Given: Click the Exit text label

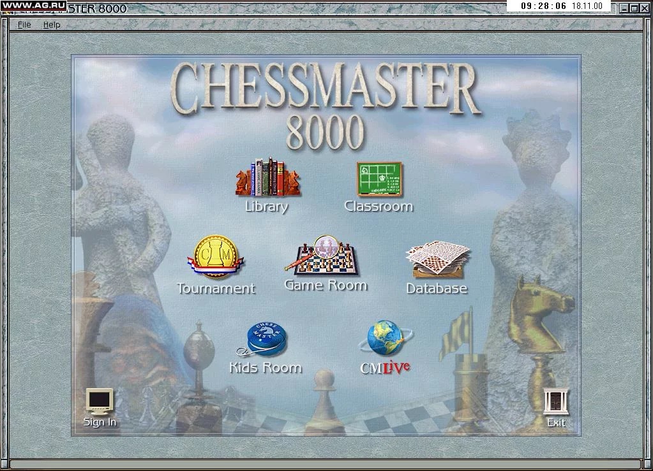Looking at the screenshot, I should (x=557, y=423).
